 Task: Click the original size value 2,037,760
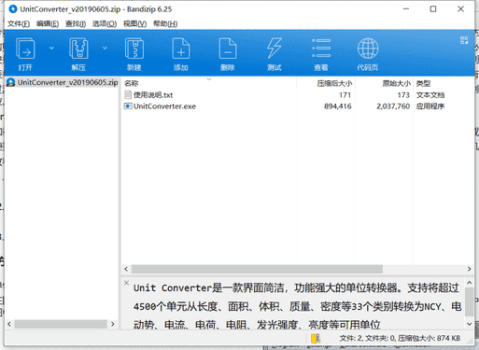point(393,106)
